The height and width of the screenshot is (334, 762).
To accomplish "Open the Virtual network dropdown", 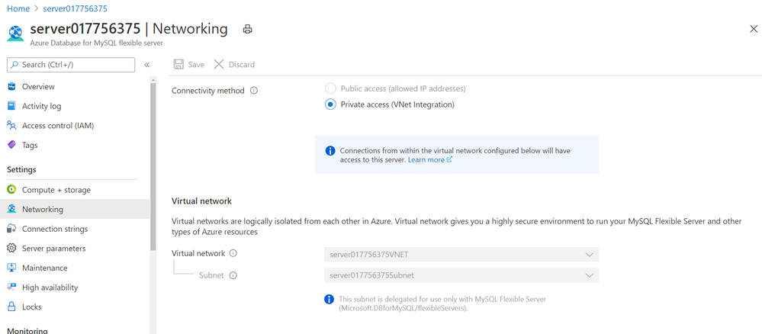I will [461, 255].
